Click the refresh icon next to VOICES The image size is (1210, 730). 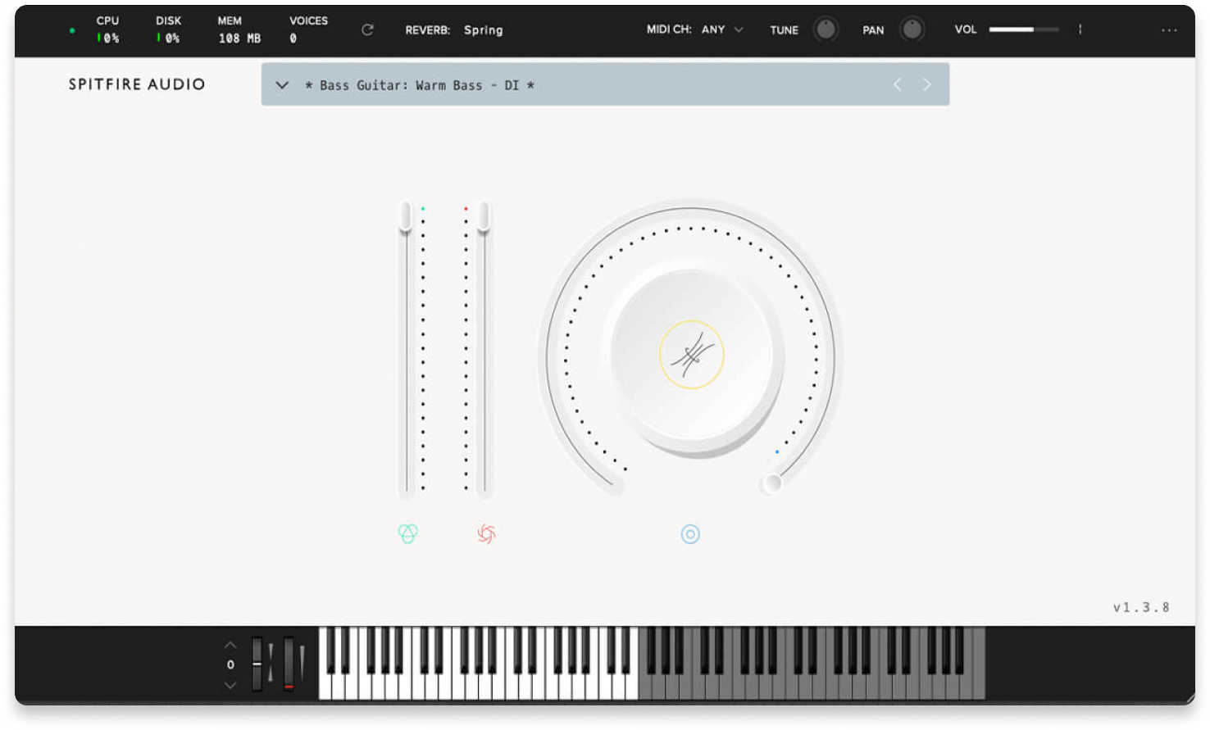(367, 30)
